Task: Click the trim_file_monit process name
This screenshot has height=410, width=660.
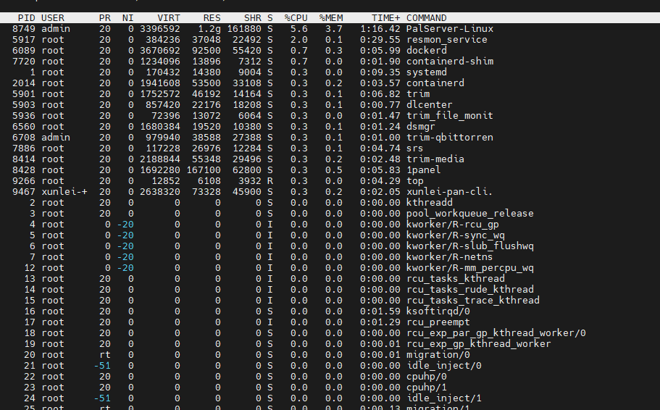Action: coord(450,116)
